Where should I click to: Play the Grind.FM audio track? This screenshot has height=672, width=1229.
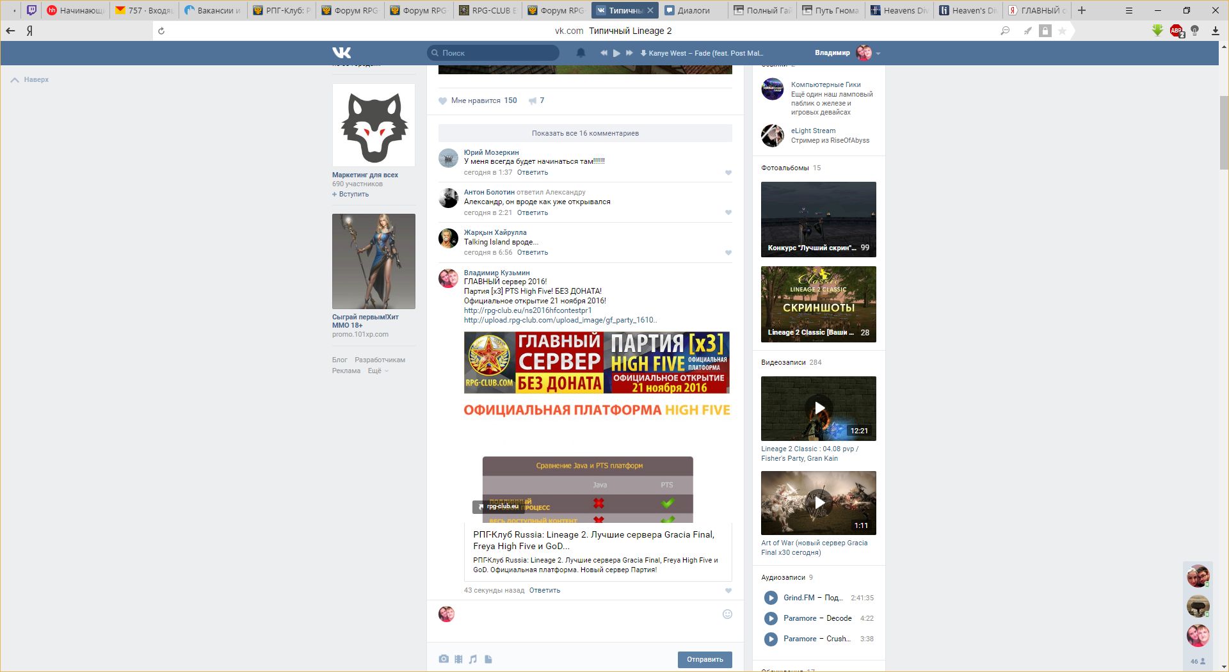pos(771,598)
